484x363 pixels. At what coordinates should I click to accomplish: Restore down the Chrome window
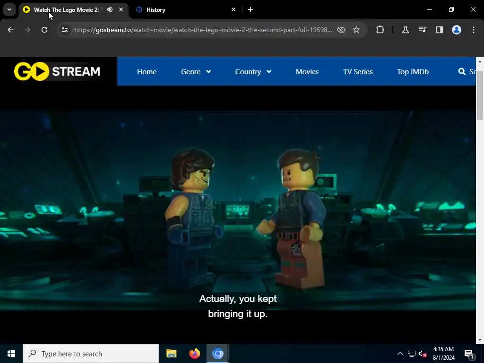(x=451, y=9)
